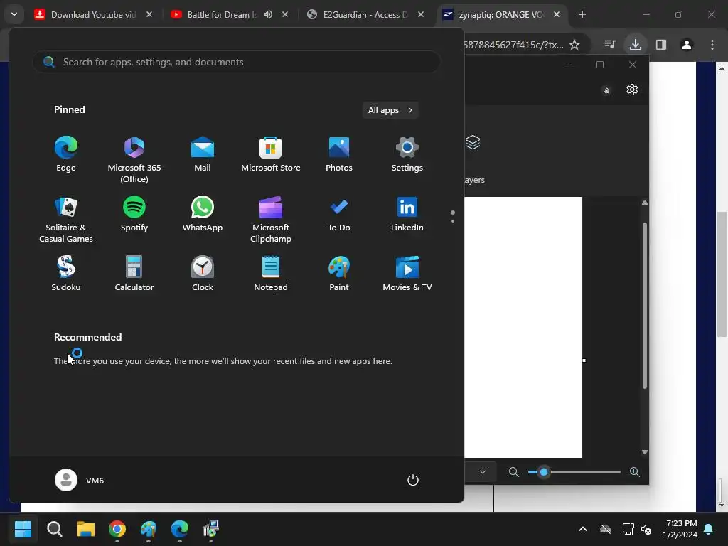Image resolution: width=728 pixels, height=546 pixels.
Task: Open Chrome three-dot menu
Action: coord(712,45)
